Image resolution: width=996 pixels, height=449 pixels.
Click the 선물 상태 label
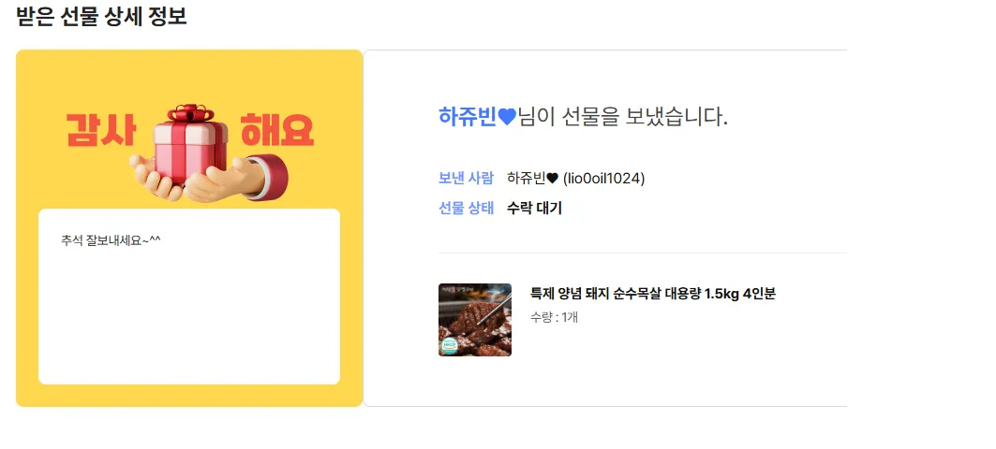point(466,208)
